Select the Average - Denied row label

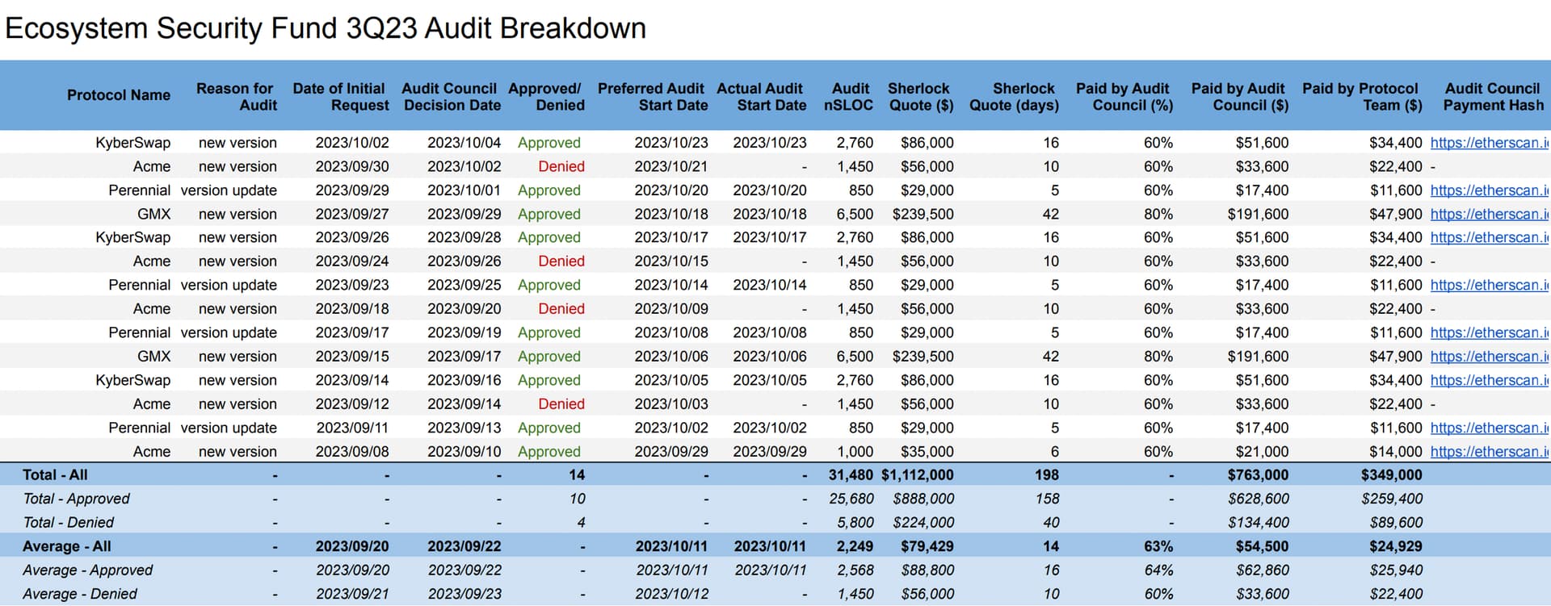click(x=80, y=594)
